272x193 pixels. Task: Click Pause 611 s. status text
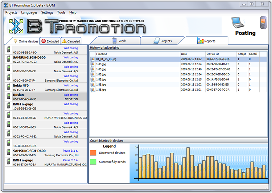(70, 151)
